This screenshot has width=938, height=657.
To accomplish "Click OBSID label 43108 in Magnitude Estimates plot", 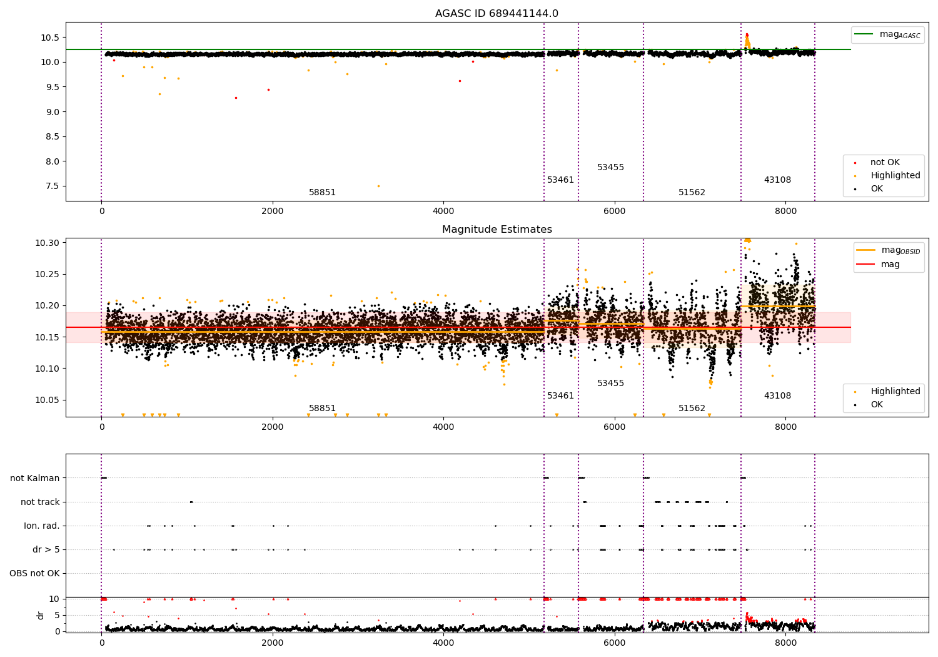I will click(x=777, y=396).
